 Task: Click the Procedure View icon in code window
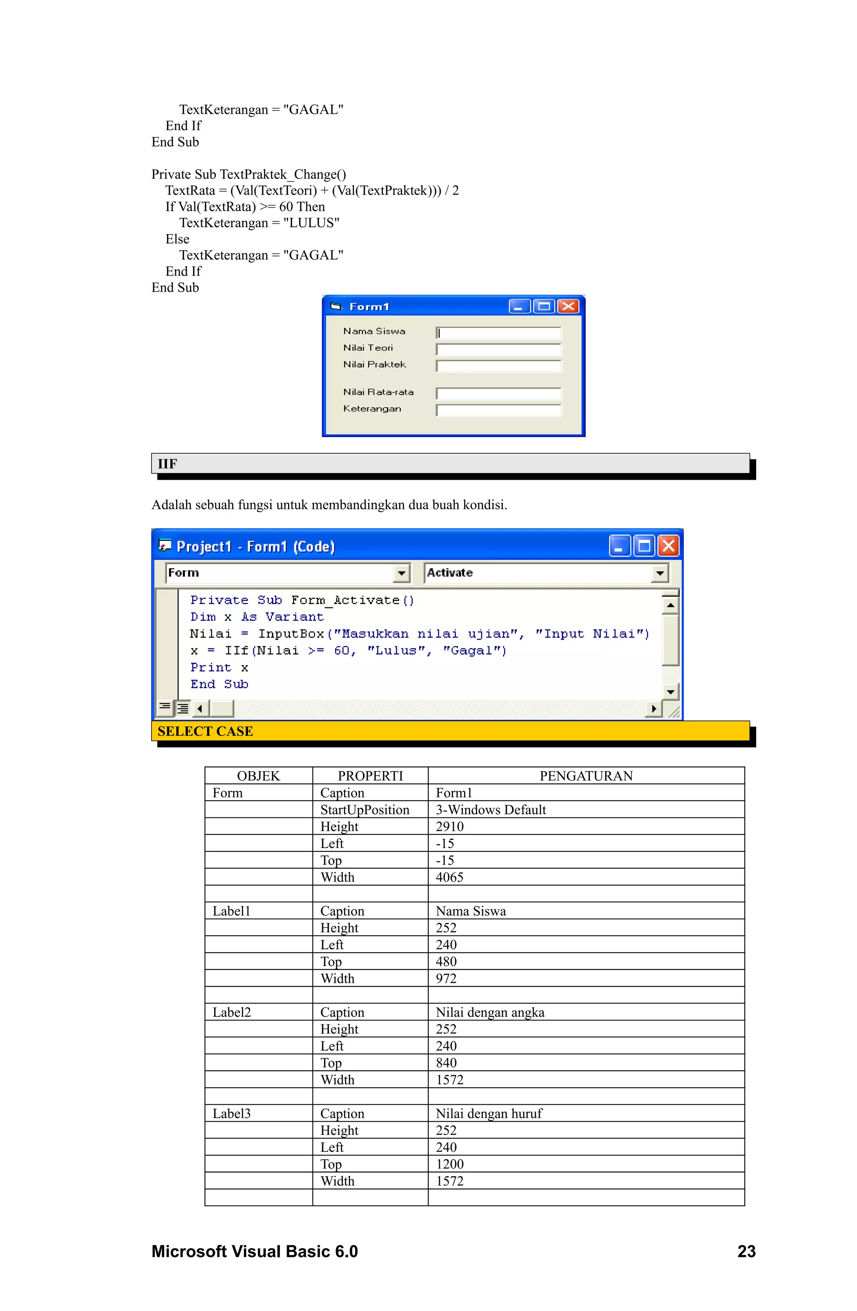[x=165, y=707]
